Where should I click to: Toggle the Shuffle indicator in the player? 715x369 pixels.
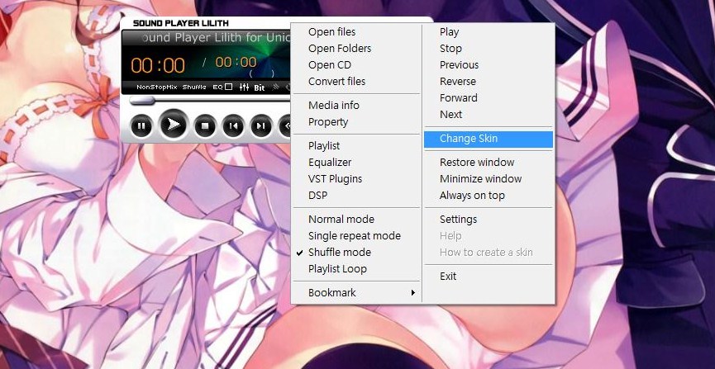coord(194,87)
